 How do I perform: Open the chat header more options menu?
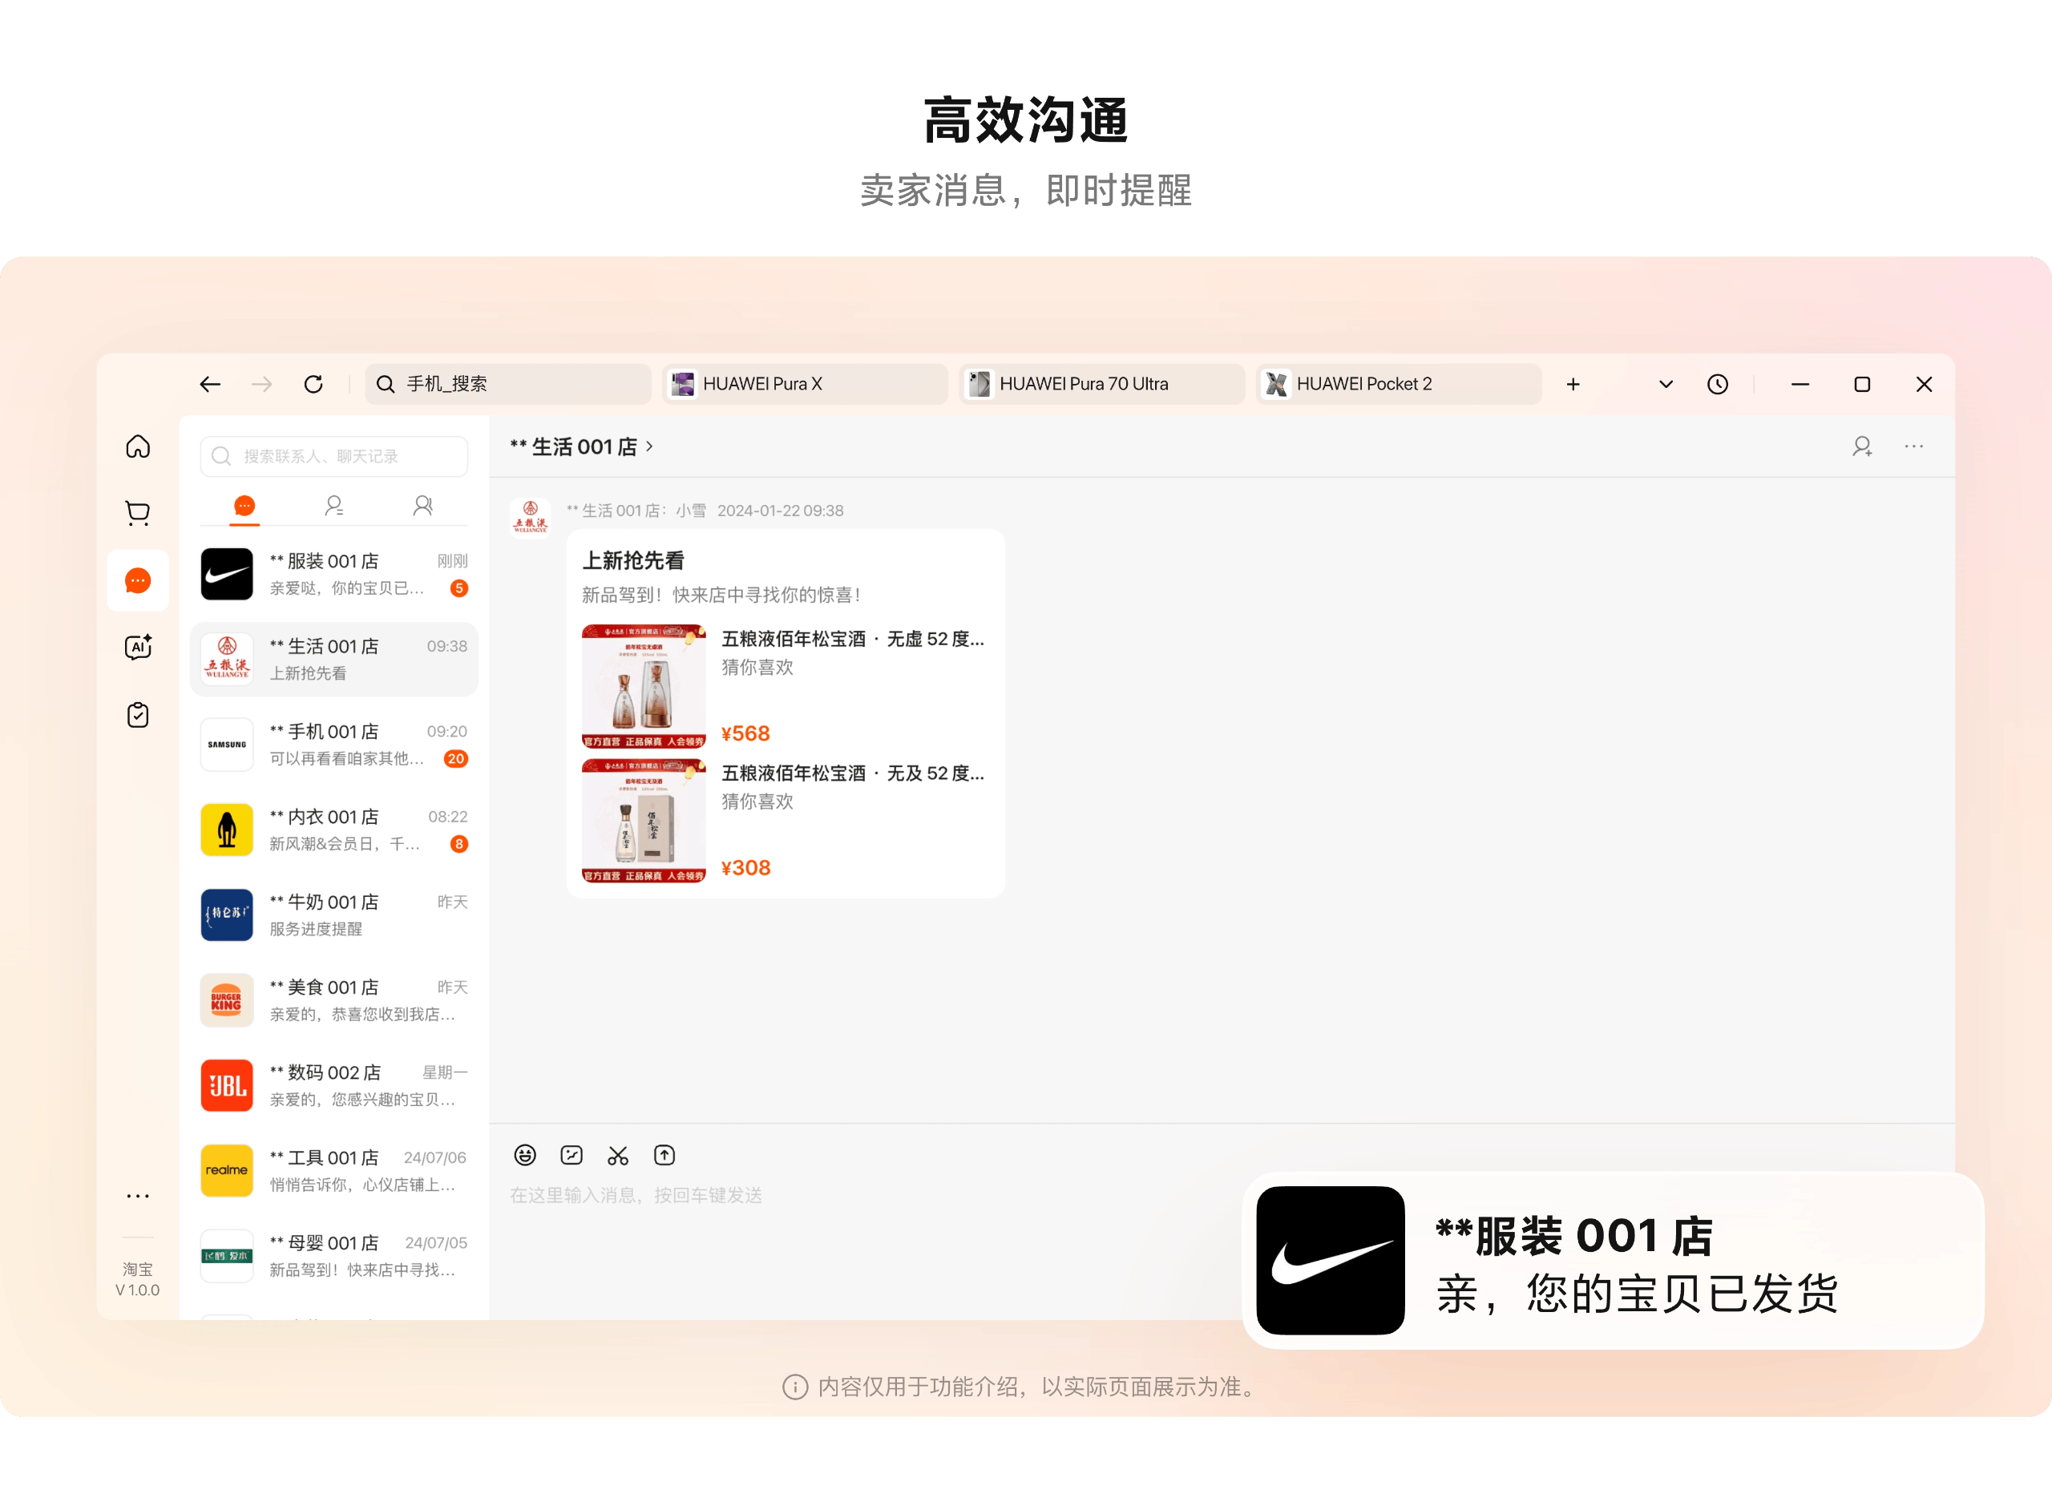(1913, 446)
